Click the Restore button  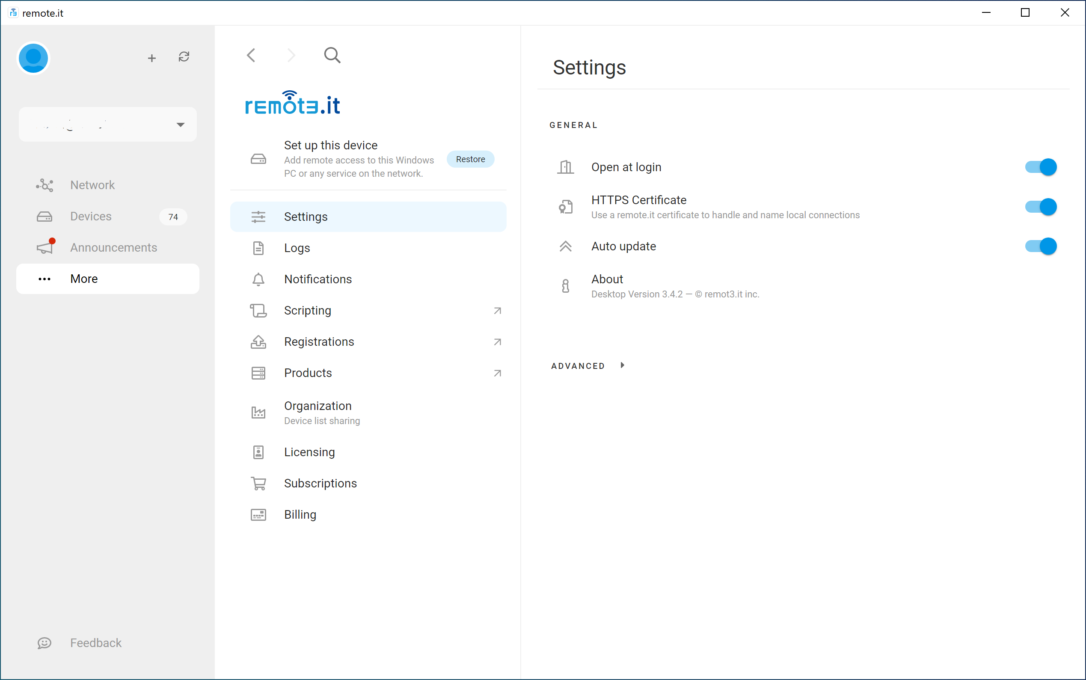pyautogui.click(x=470, y=159)
